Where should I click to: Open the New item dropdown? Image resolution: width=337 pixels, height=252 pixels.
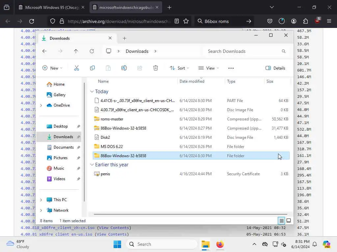[x=52, y=68]
